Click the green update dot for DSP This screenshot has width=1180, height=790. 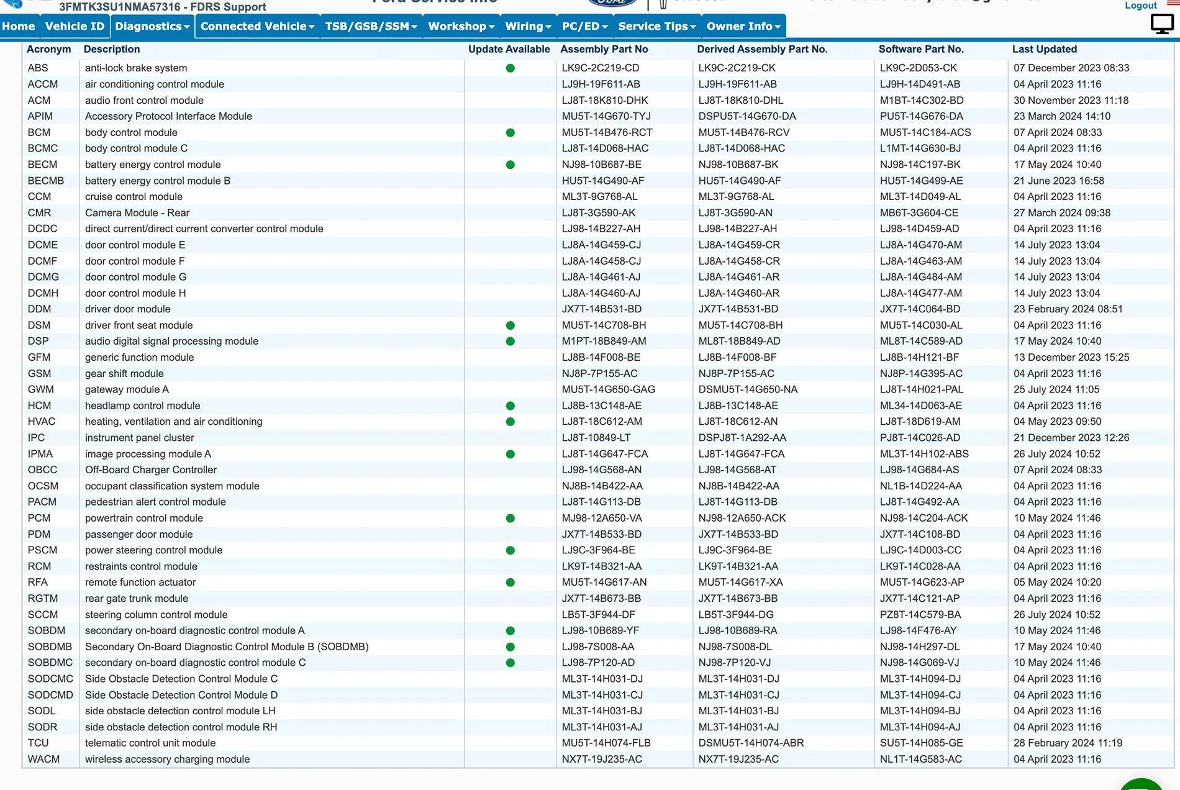[511, 342]
